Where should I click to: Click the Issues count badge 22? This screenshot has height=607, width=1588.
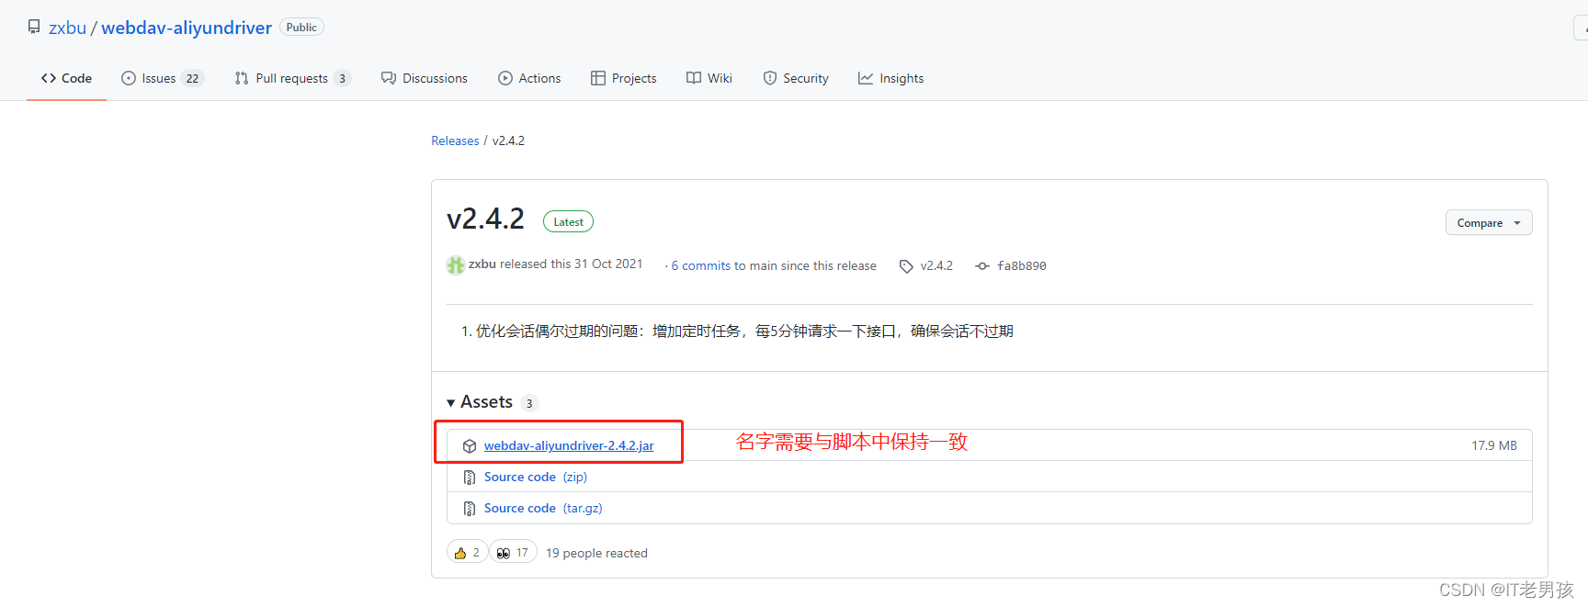tap(192, 78)
